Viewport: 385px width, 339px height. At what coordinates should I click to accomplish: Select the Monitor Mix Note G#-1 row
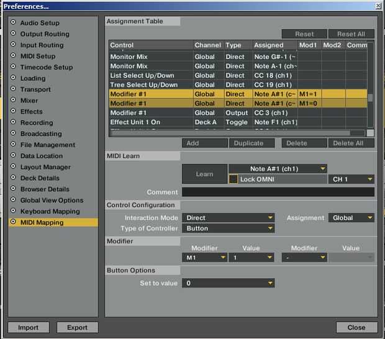pyautogui.click(x=238, y=56)
